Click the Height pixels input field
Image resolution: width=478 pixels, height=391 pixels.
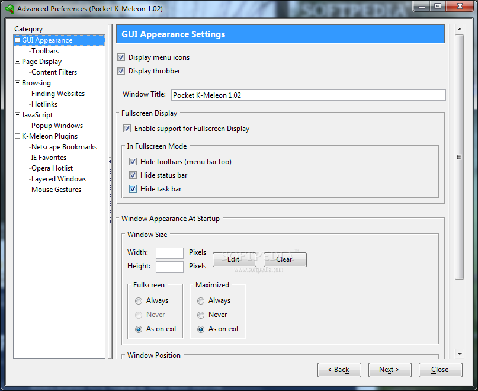(x=169, y=267)
